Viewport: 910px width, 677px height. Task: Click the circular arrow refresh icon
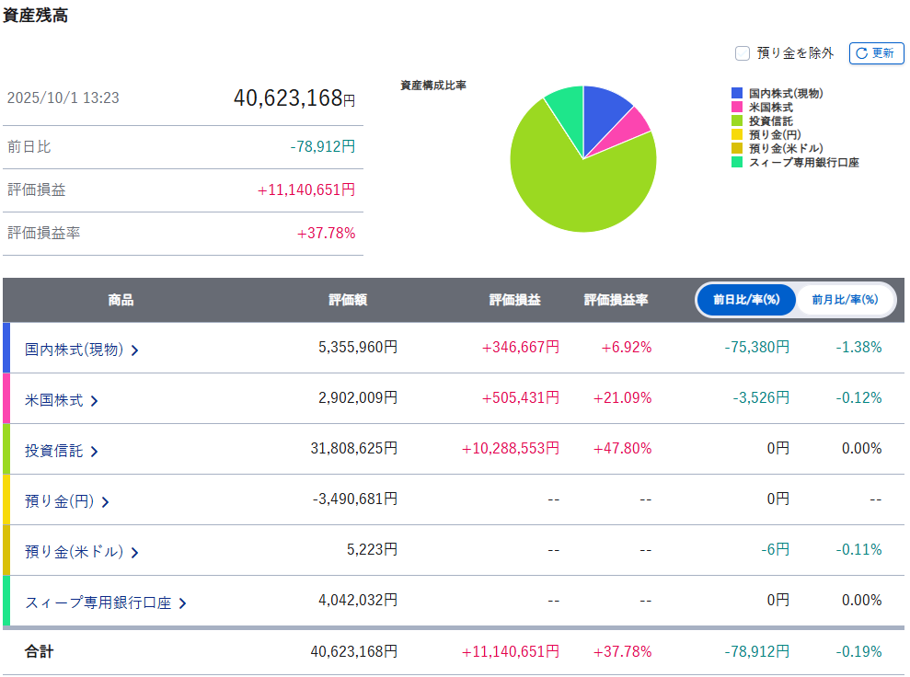coord(862,53)
